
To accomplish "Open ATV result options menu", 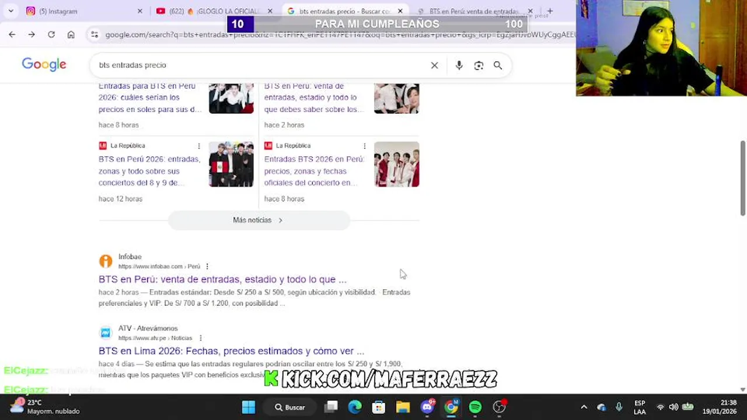I will pyautogui.click(x=200, y=338).
